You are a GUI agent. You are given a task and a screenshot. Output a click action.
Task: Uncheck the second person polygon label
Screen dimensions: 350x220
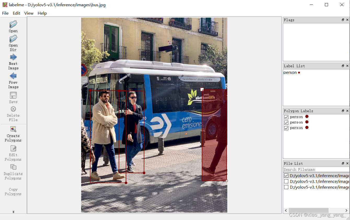tap(286, 122)
